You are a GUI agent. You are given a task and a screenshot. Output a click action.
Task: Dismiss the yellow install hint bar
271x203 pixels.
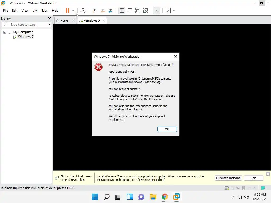(268, 174)
